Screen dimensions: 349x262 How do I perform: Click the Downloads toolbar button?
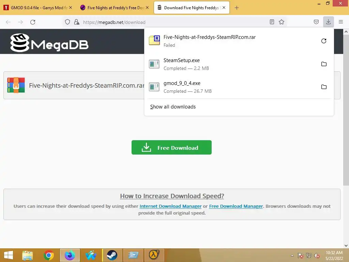[328, 22]
